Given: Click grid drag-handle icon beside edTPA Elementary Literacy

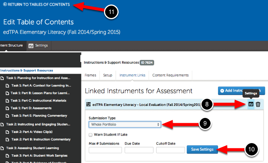Looking at the screenshot, I should (x=88, y=104).
